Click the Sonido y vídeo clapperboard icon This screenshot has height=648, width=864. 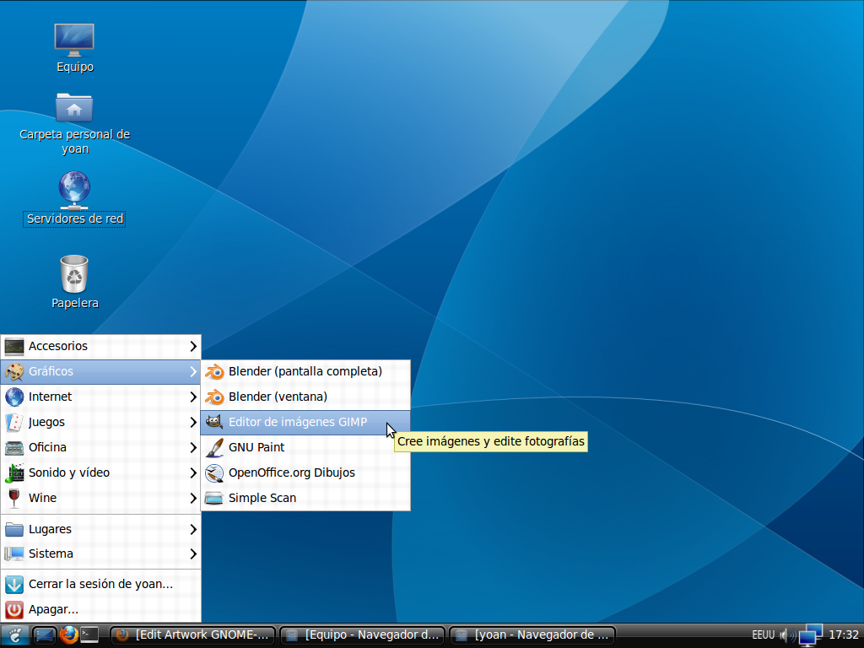14,472
